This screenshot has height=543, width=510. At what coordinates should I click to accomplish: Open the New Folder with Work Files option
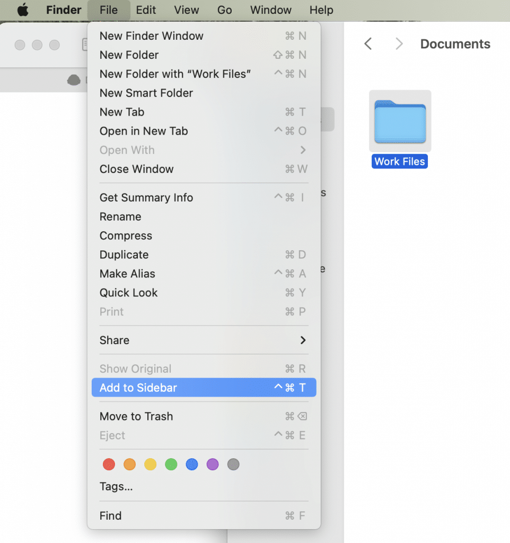pos(175,74)
